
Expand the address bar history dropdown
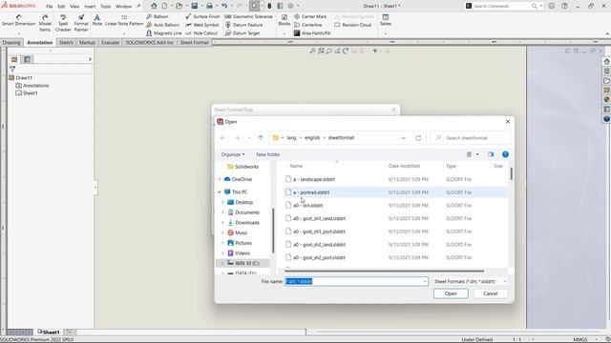pyautogui.click(x=403, y=138)
